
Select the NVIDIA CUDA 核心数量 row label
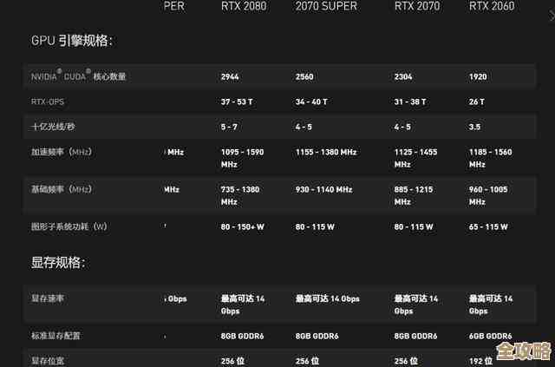click(78, 76)
